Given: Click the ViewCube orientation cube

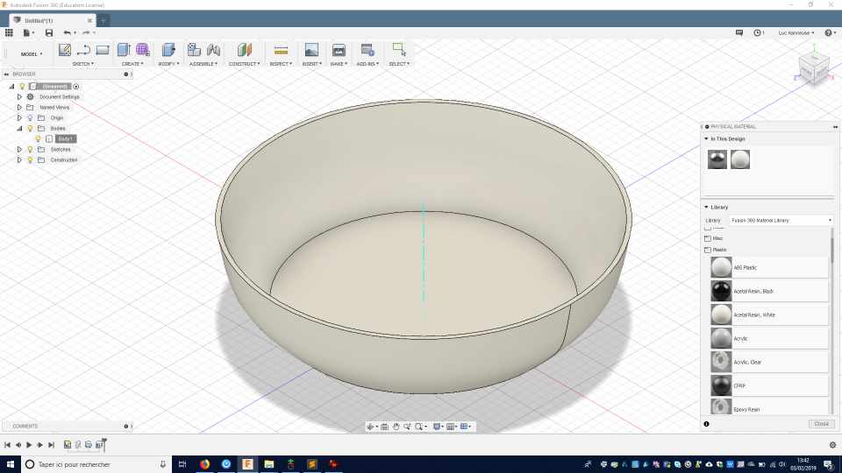Looking at the screenshot, I should click(814, 68).
